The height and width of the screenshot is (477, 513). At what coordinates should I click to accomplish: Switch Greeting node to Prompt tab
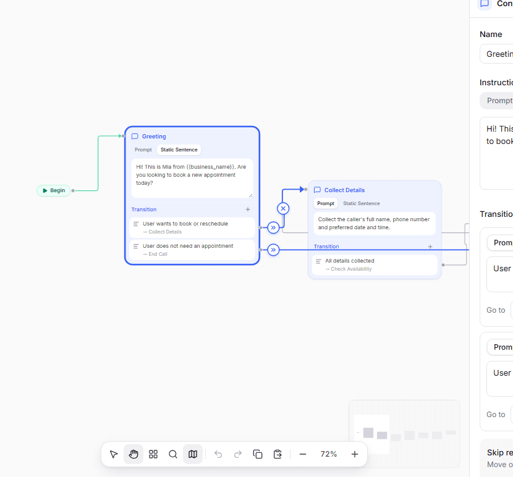143,150
